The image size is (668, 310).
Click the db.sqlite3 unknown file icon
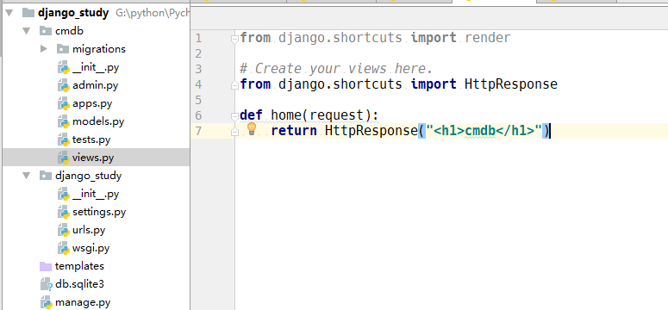(46, 284)
